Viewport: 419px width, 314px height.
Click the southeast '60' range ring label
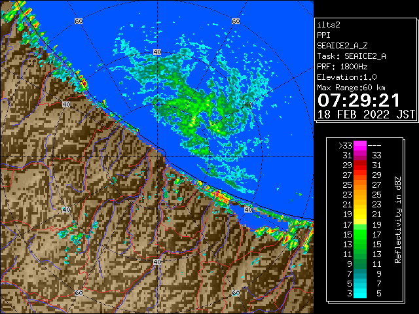(236, 292)
